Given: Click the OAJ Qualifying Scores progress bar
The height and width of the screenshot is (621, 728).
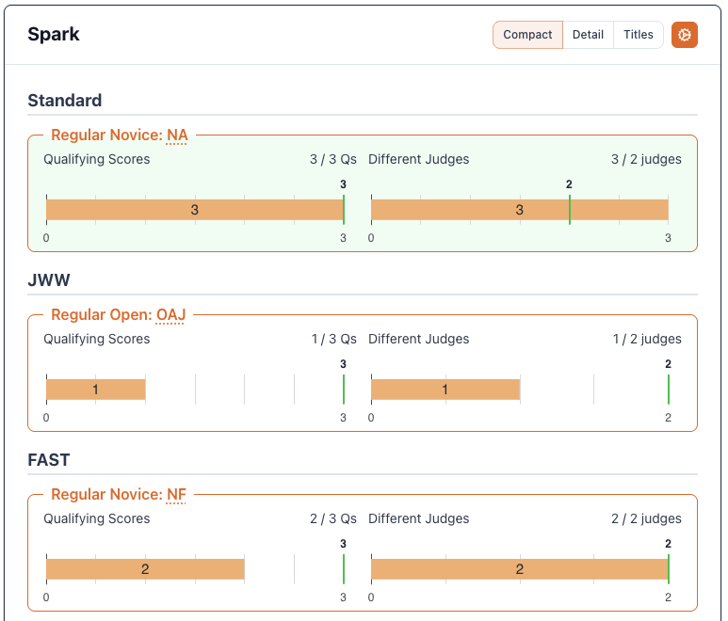Looking at the screenshot, I should (96, 390).
